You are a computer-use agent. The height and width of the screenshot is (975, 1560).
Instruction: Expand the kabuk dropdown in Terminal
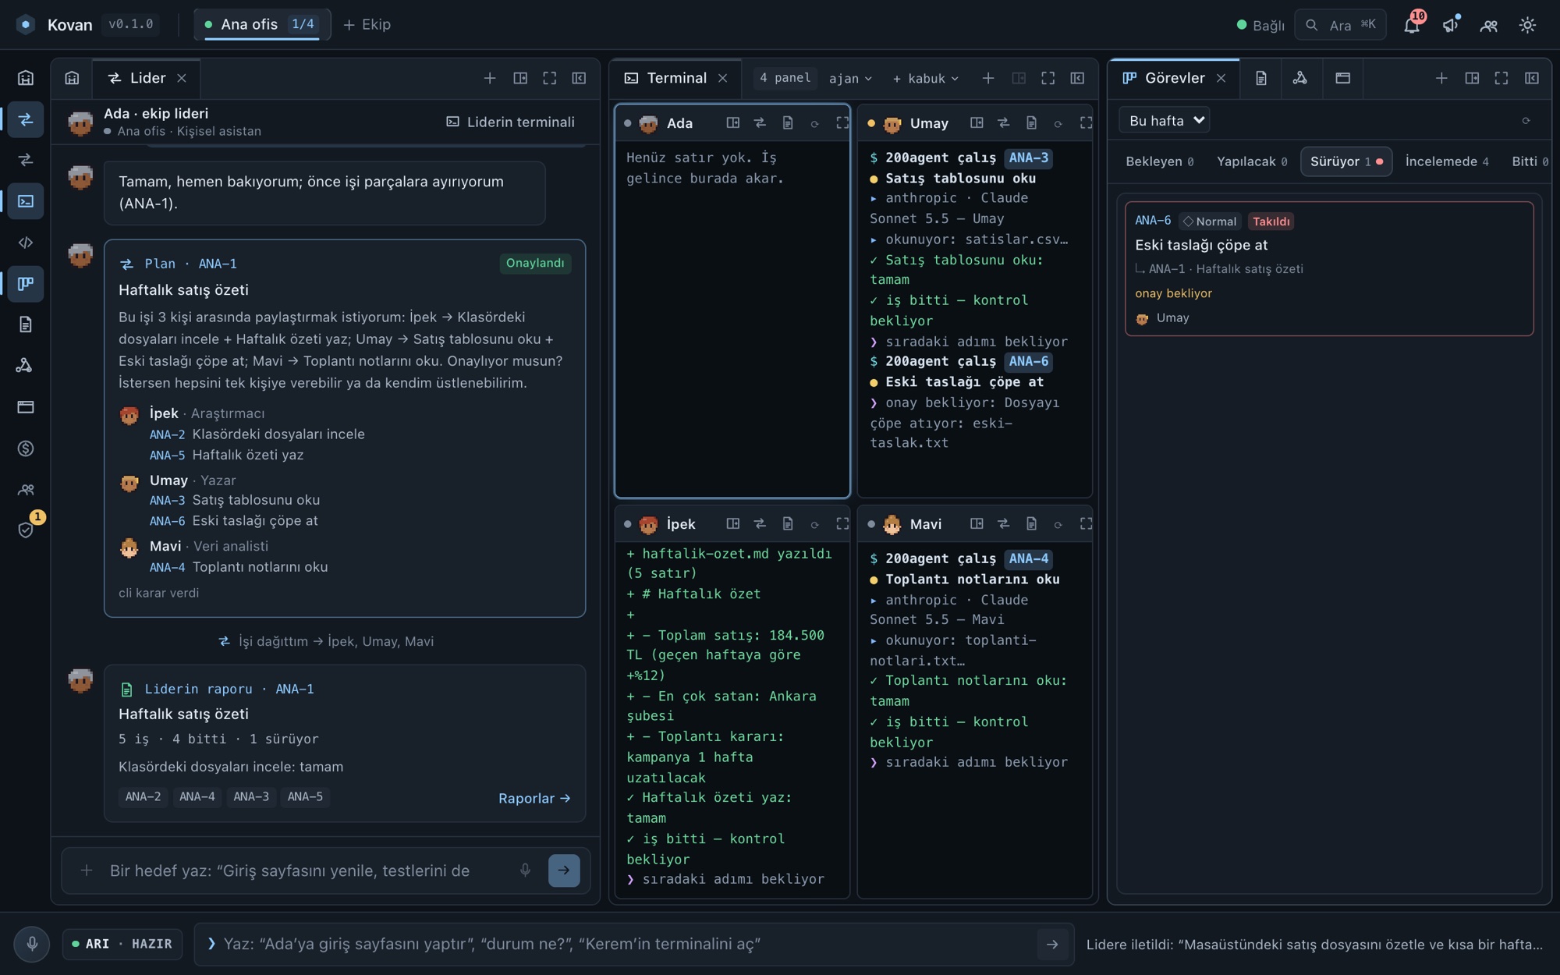click(x=925, y=79)
